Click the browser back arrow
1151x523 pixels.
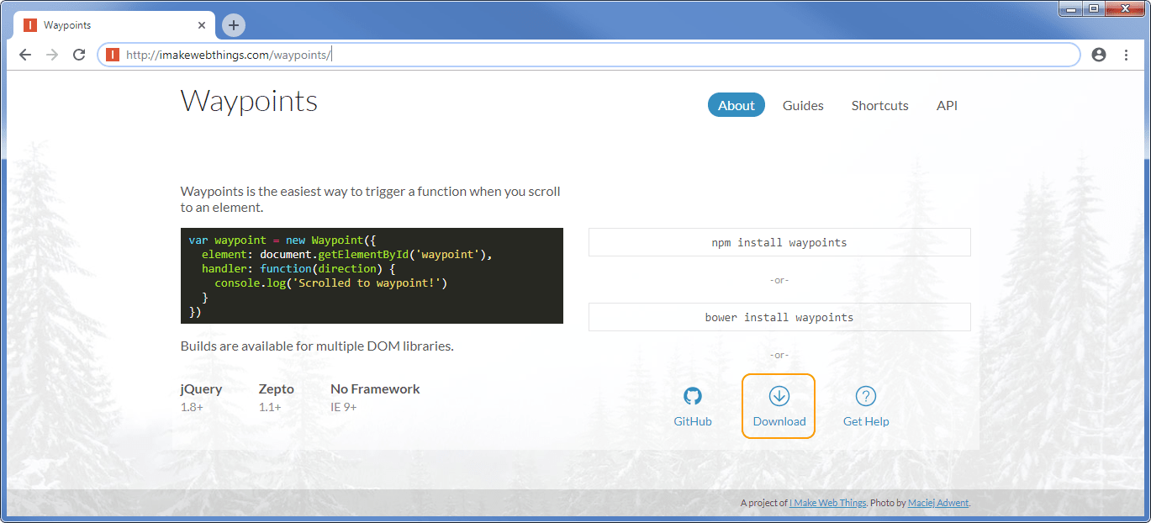point(25,55)
